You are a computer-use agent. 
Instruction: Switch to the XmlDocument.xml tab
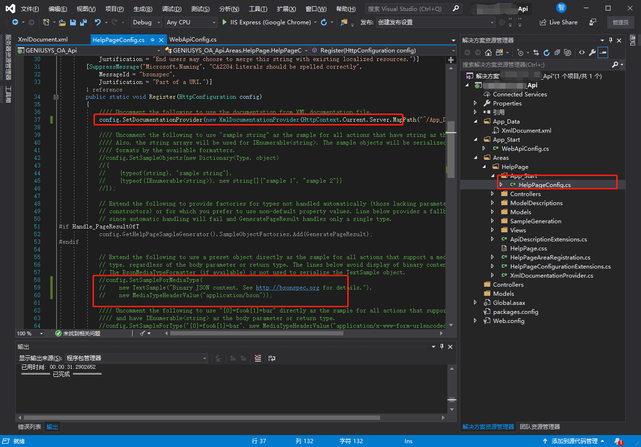43,40
